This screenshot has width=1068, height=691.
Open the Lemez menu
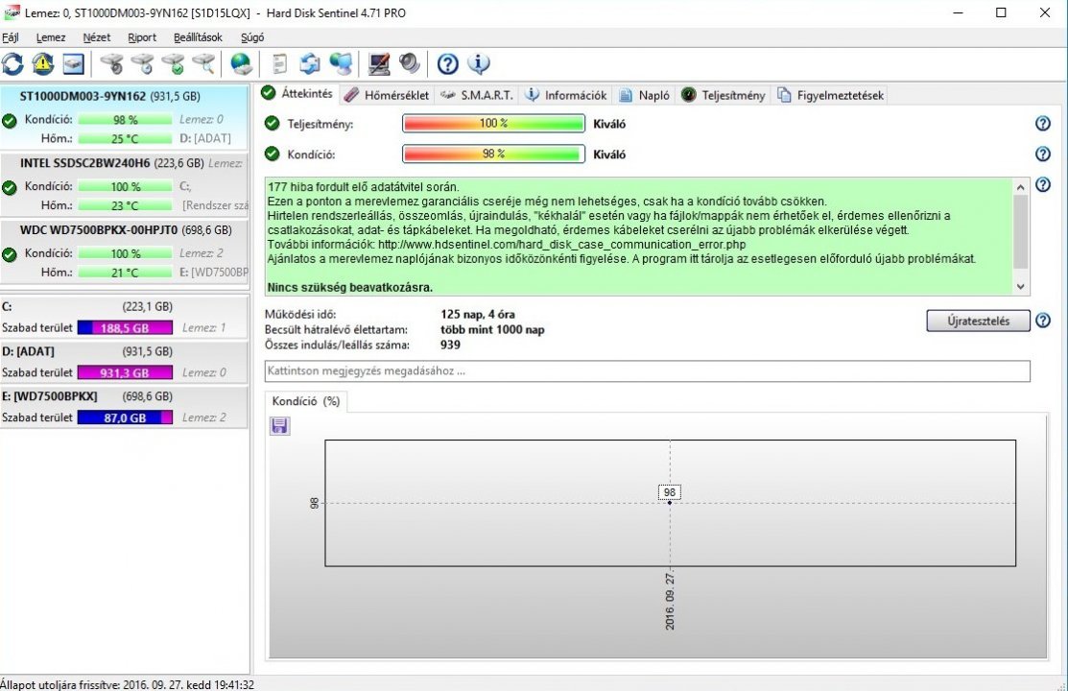tap(51, 37)
